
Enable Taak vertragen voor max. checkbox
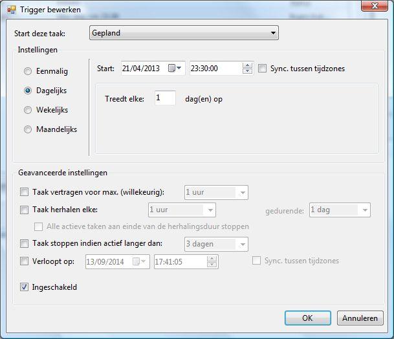point(24,192)
